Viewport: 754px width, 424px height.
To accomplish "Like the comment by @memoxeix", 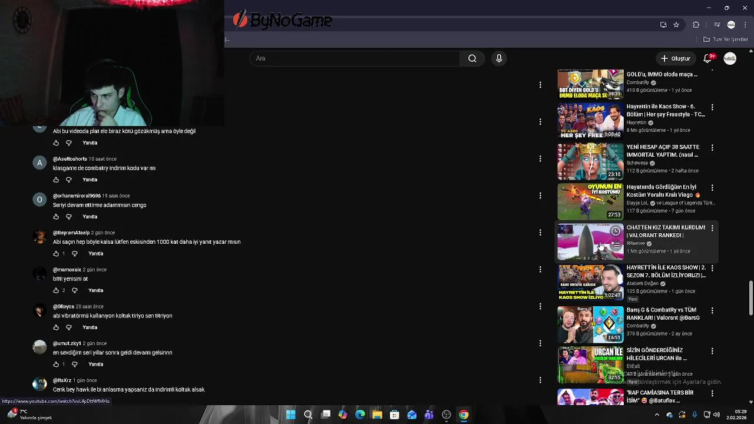I will tap(56, 290).
